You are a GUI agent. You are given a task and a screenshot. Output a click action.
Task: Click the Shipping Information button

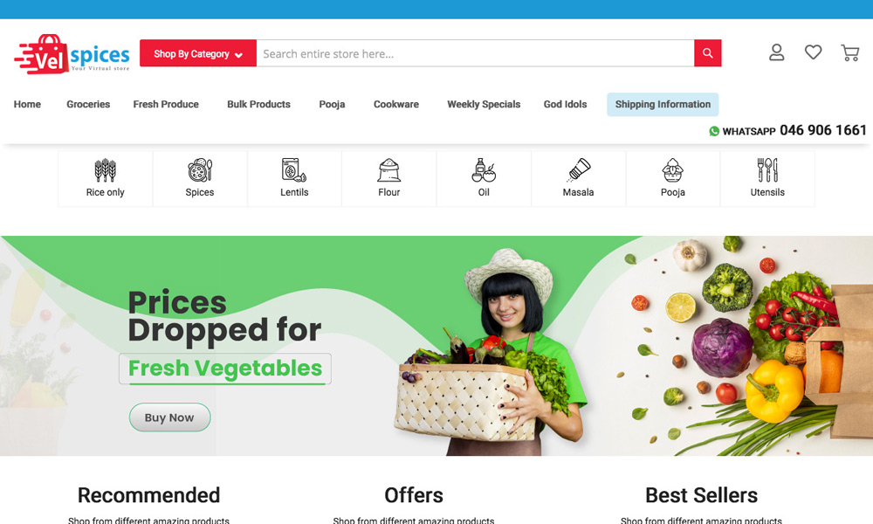[663, 104]
